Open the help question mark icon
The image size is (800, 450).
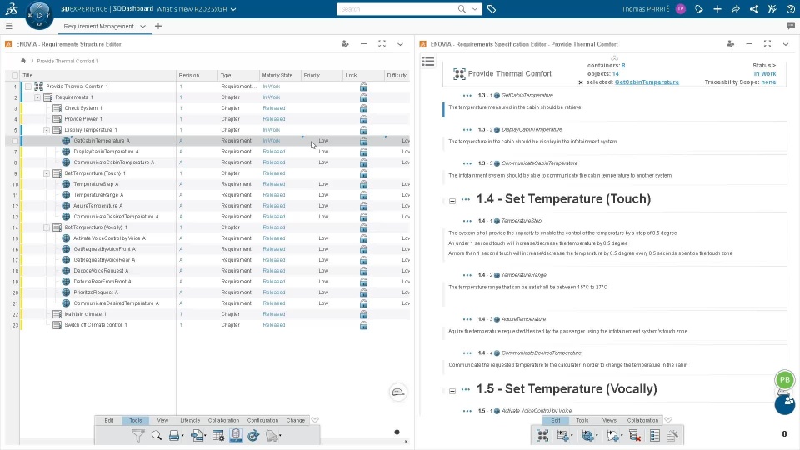tap(791, 8)
